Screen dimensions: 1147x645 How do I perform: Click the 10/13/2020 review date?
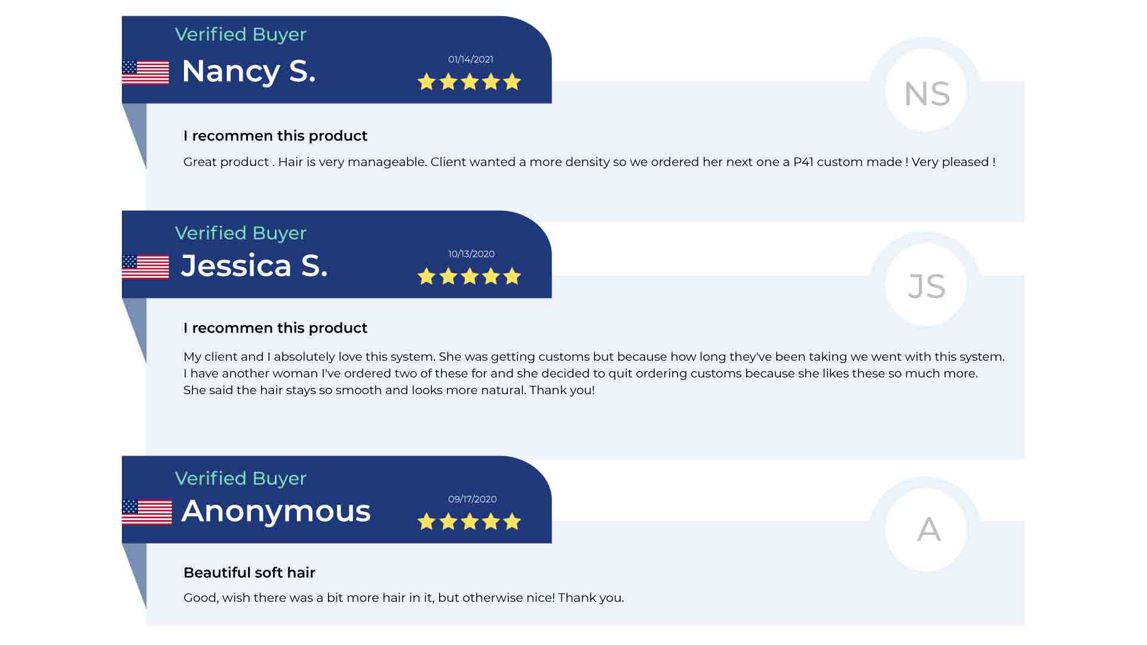click(x=471, y=254)
